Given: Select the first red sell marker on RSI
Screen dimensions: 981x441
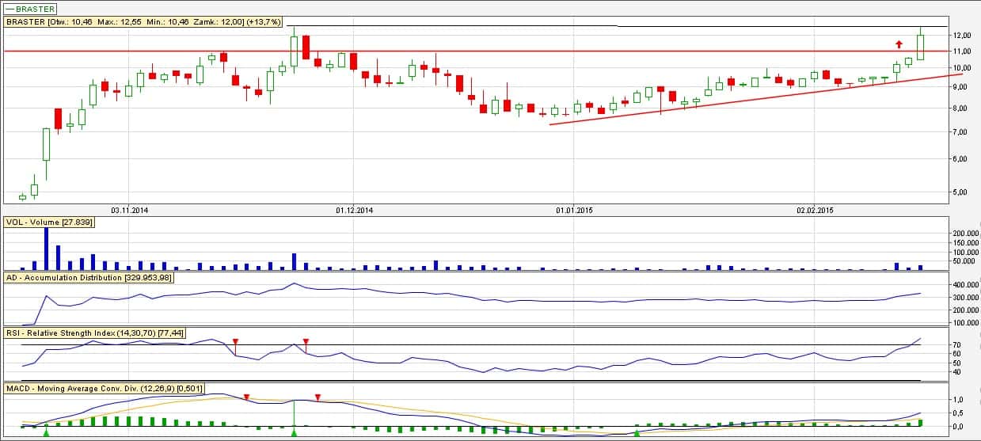Looking at the screenshot, I should pyautogui.click(x=235, y=342).
